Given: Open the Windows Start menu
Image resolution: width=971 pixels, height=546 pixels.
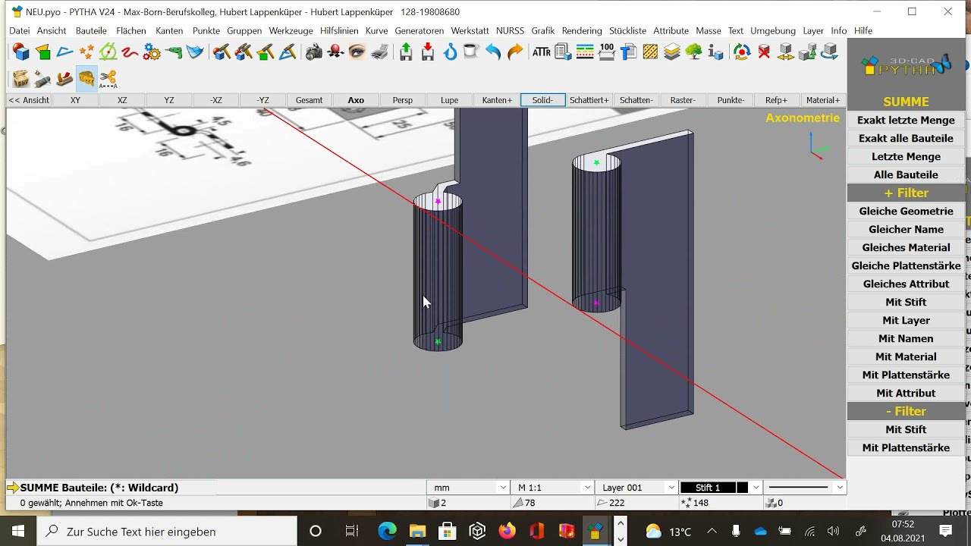Looking at the screenshot, I should (18, 532).
